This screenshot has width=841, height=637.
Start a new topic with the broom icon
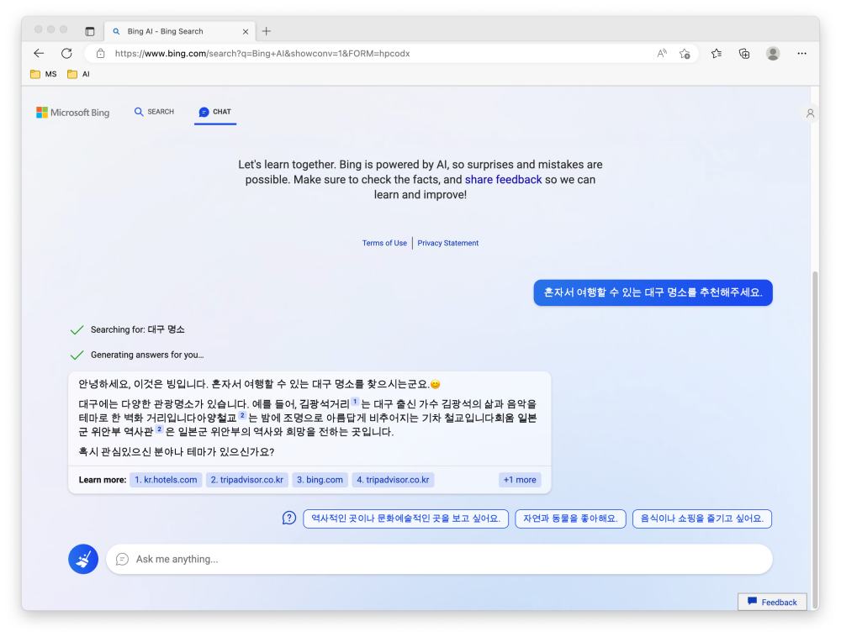tap(83, 559)
